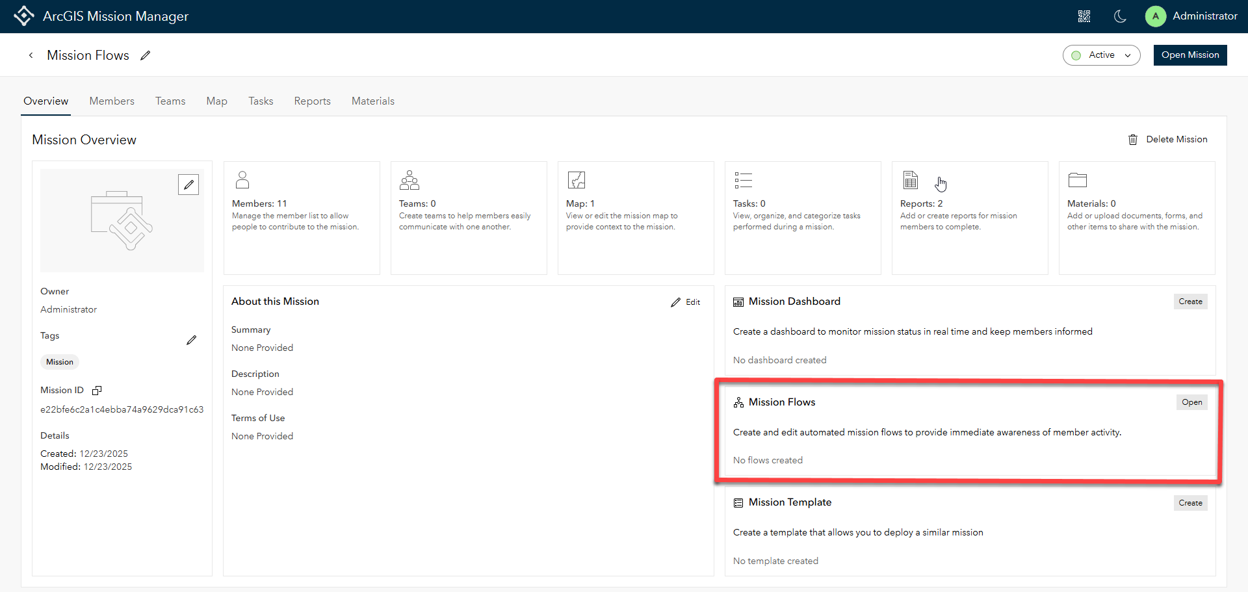The height and width of the screenshot is (592, 1248).
Task: Open the Reports: 2 card title
Action: pos(922,203)
